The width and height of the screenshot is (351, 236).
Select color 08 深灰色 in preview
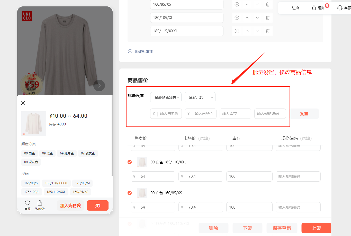pos(31,162)
